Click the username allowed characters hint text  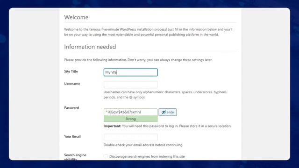pyautogui.click(x=165, y=94)
